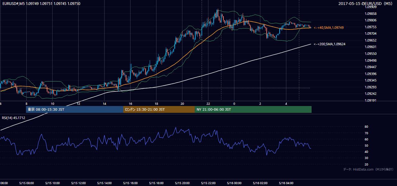Click price axis value 1.09191

[x=371, y=100]
